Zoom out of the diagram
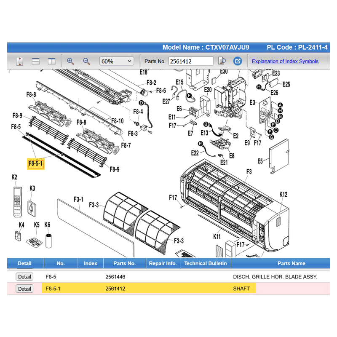The height and width of the screenshot is (337, 337). point(86,61)
